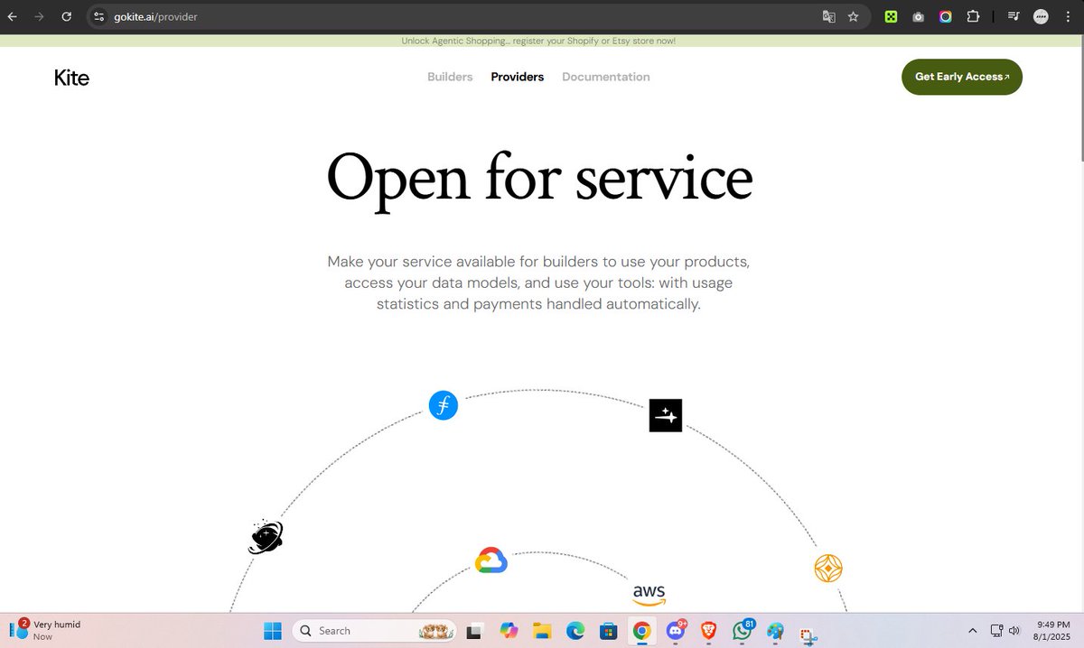Go back with the browser back arrow

(12, 16)
